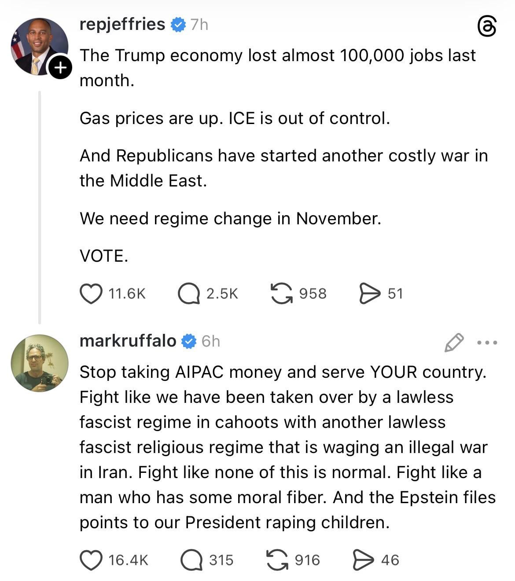View the markruffalo profile picture
Screen dimensions: 515x581
(40, 363)
